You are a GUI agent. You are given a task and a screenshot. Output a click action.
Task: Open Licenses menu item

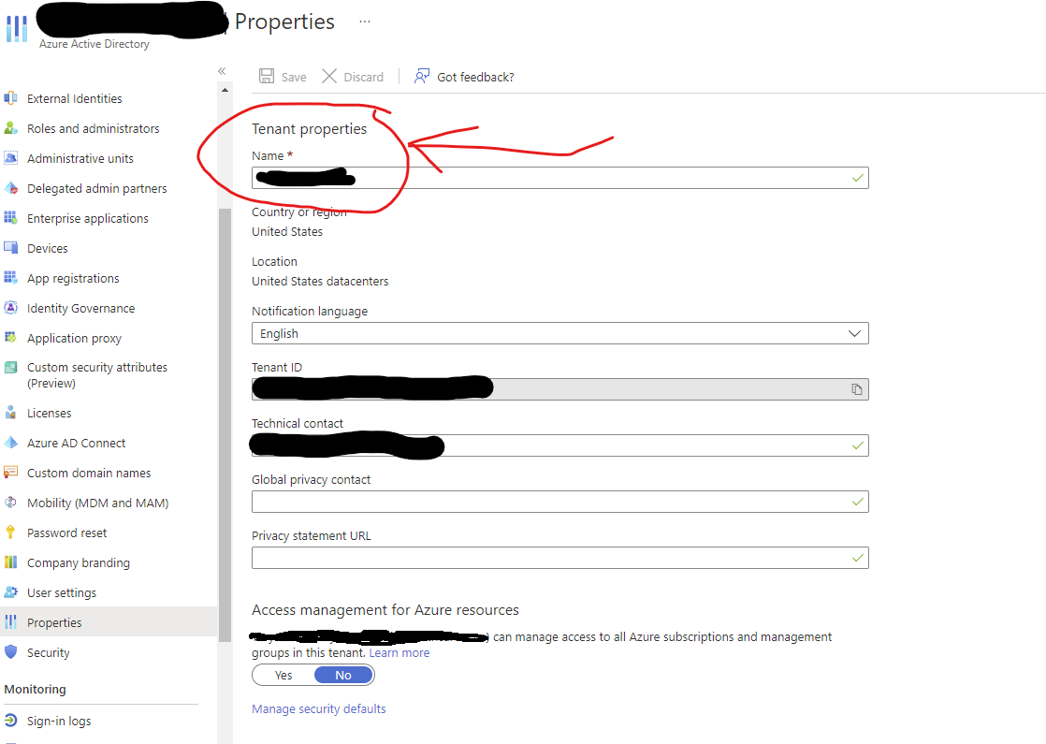[x=50, y=414]
